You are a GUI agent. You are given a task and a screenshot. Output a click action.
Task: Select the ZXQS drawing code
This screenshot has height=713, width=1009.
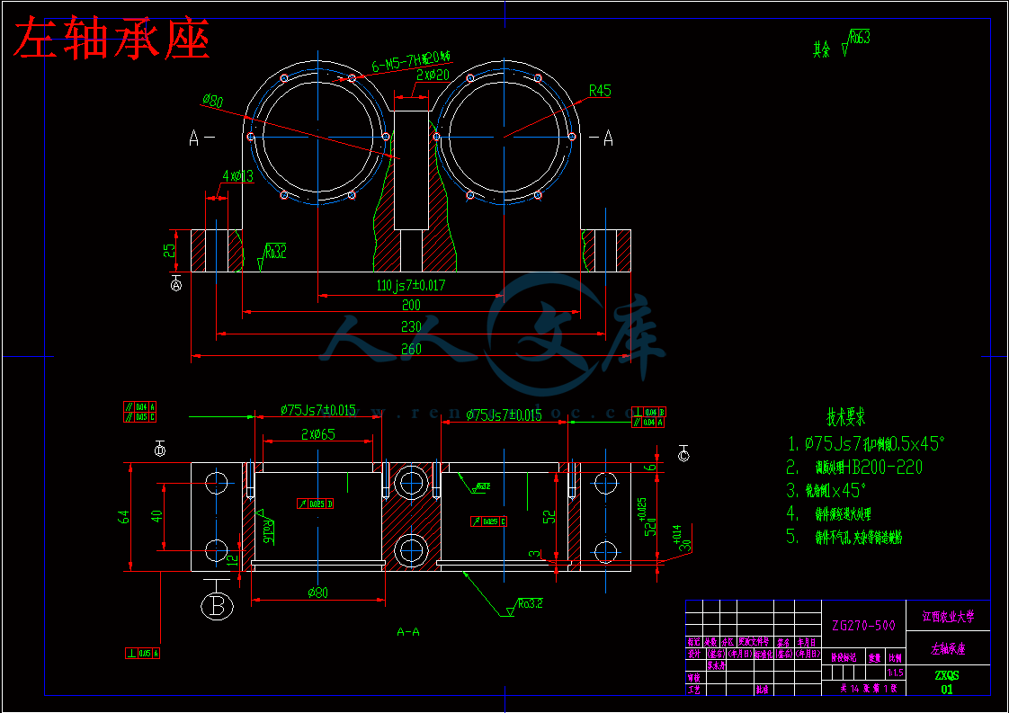tap(947, 675)
